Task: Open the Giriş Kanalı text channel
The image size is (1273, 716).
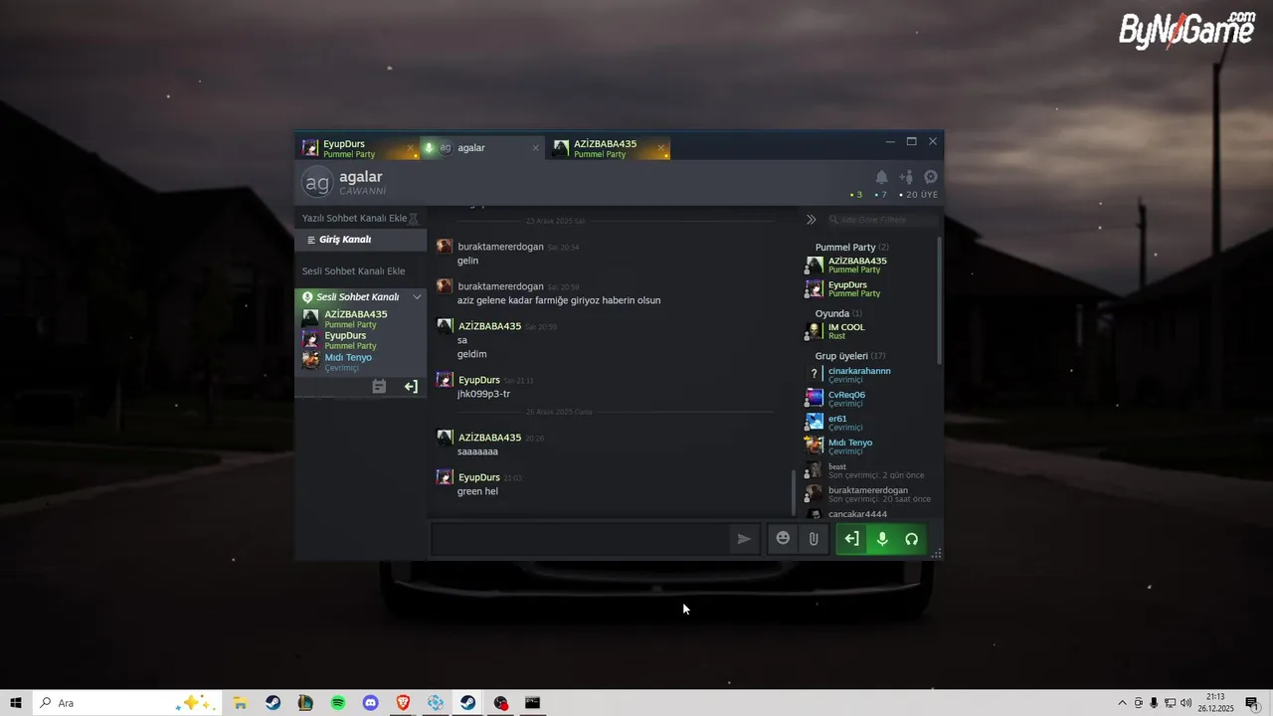Action: tap(360, 240)
